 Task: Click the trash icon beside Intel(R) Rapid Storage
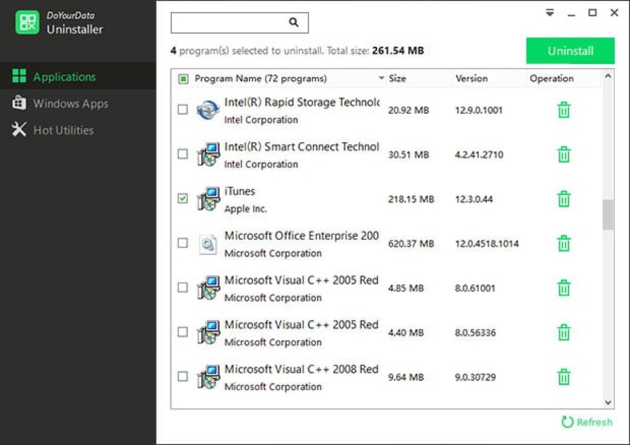point(563,110)
